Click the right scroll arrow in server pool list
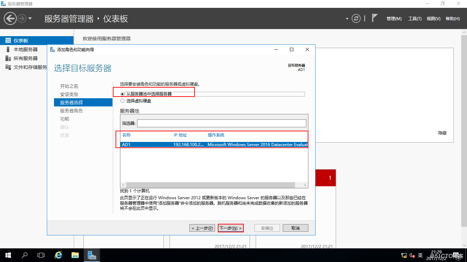 (x=306, y=185)
